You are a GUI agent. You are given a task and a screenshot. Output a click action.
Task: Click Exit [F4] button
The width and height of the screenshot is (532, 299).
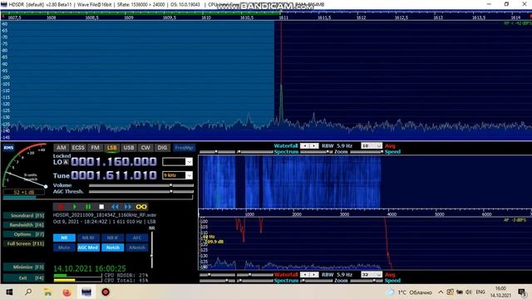point(24,278)
